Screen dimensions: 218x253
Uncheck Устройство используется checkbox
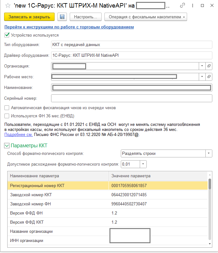pyautogui.click(x=7, y=35)
